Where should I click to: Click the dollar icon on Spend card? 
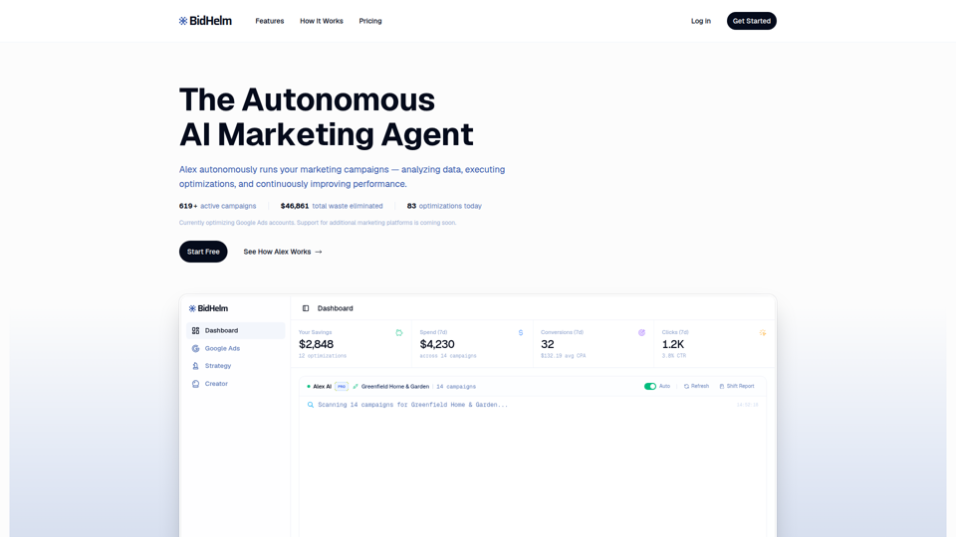point(521,332)
